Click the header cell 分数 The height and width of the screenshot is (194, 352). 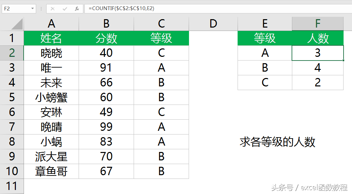pyautogui.click(x=106, y=38)
